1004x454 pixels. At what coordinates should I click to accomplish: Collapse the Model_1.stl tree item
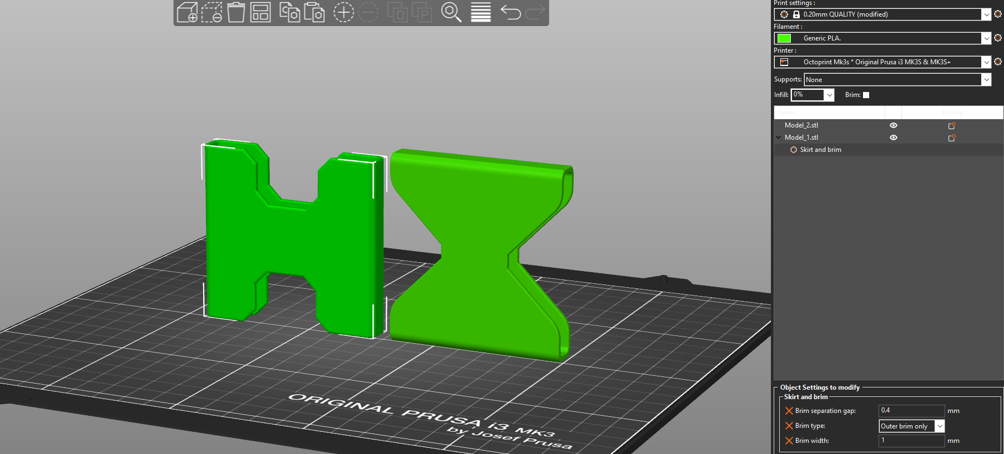click(x=778, y=137)
